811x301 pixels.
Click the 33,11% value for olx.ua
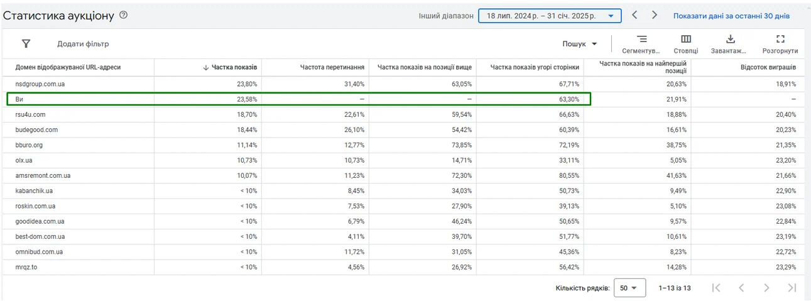click(x=568, y=160)
